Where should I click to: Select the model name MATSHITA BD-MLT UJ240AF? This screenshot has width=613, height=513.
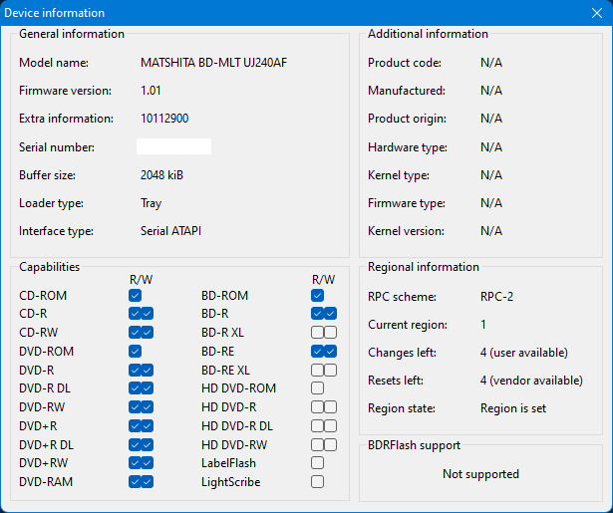(x=214, y=63)
